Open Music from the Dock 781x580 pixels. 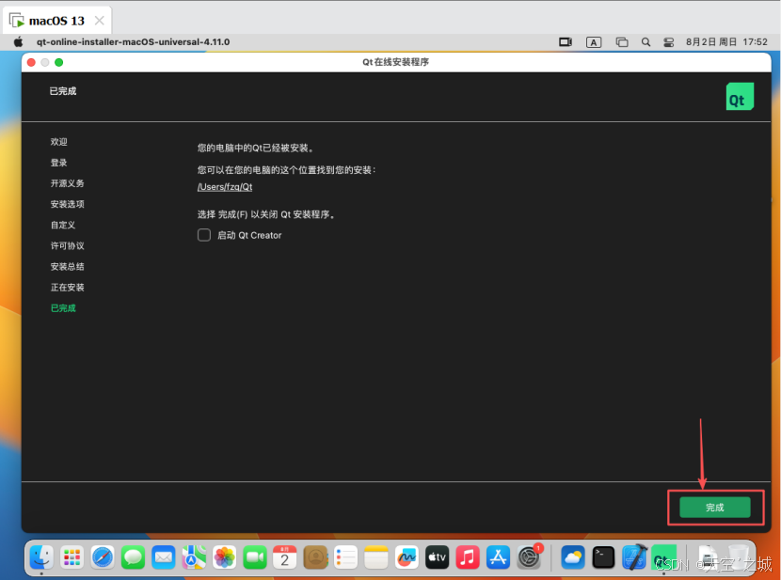468,557
